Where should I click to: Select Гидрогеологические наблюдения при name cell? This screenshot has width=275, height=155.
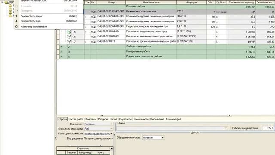151,27
